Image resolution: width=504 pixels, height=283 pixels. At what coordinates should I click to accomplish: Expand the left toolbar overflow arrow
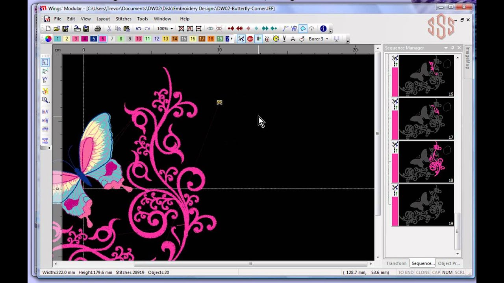(49, 148)
